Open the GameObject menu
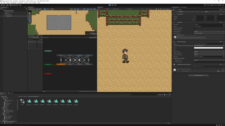The width and height of the screenshot is (225, 126). (13, 3)
